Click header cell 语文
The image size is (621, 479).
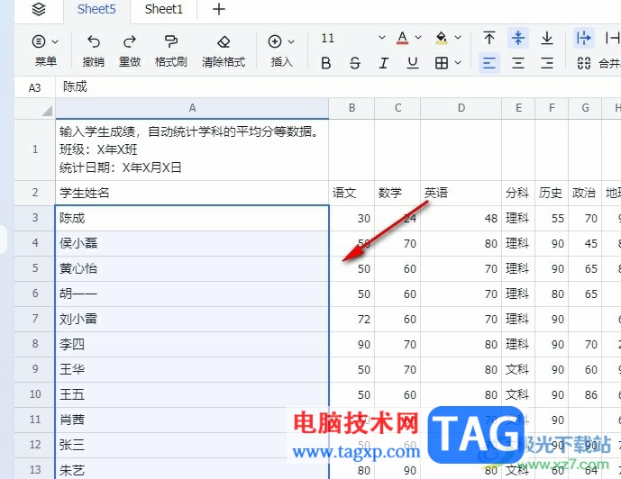[352, 193]
